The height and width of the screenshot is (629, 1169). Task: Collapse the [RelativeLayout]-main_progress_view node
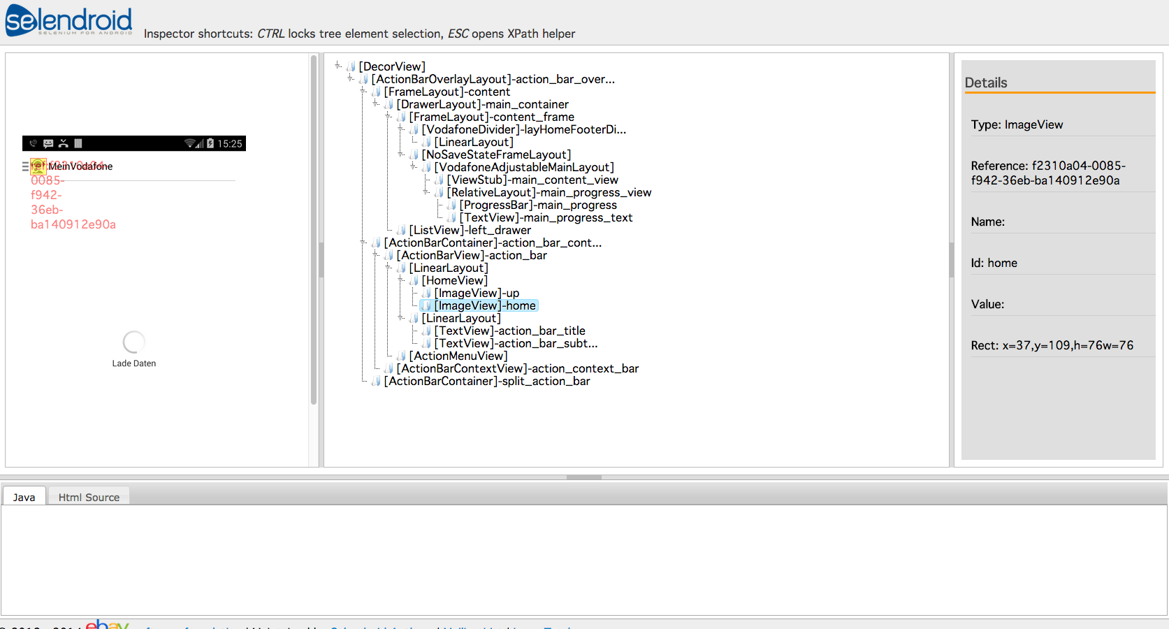[x=426, y=191]
